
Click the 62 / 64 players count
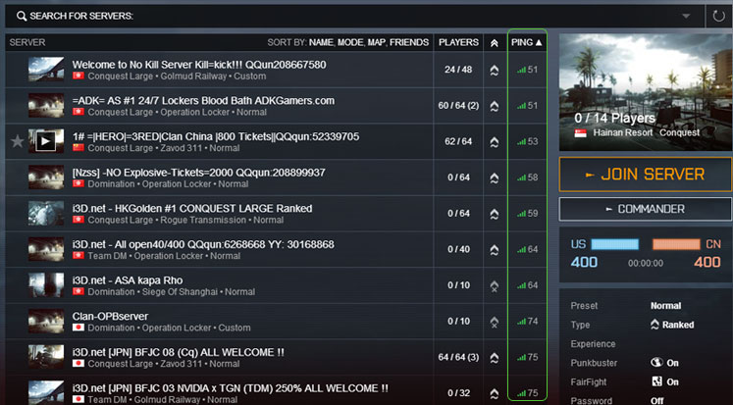click(x=458, y=141)
